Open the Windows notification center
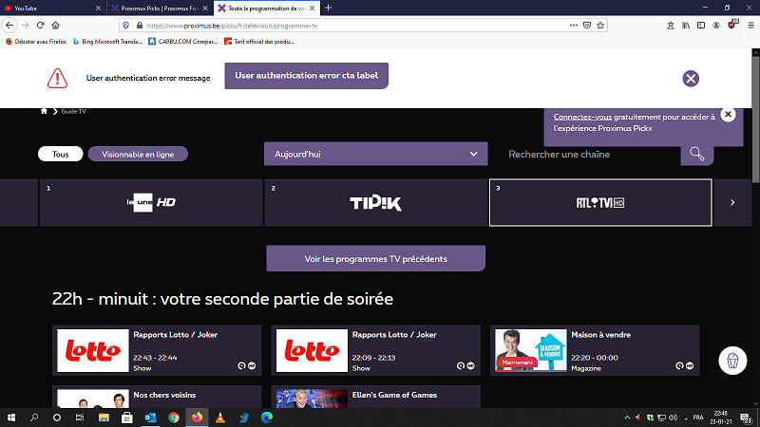Image resolution: width=760 pixels, height=427 pixels. (x=746, y=418)
